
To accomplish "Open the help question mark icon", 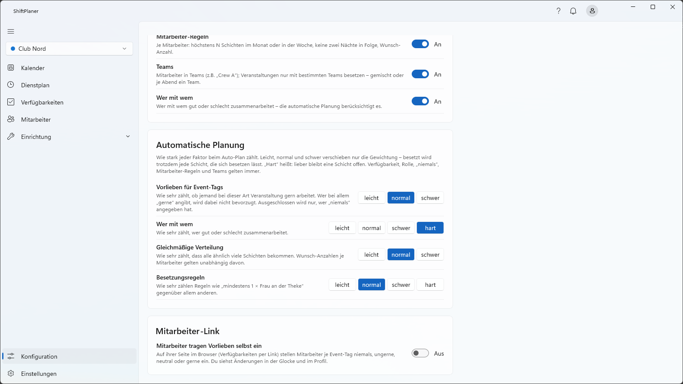I will [x=559, y=11].
